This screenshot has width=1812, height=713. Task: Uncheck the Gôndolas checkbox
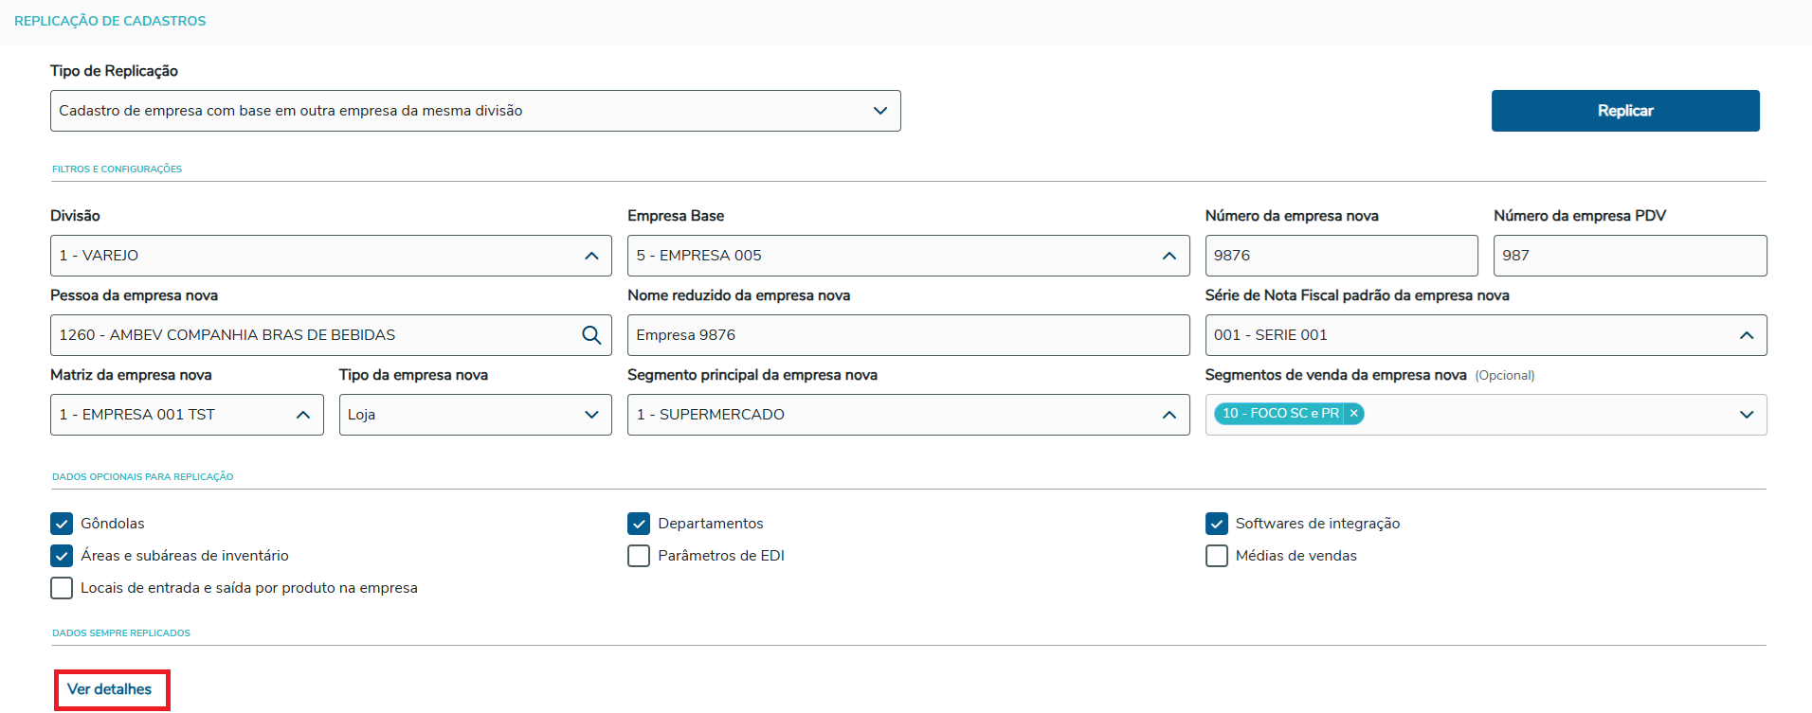point(62,524)
